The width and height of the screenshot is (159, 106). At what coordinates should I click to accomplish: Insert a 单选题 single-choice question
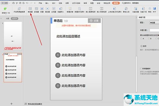click(x=30, y=10)
